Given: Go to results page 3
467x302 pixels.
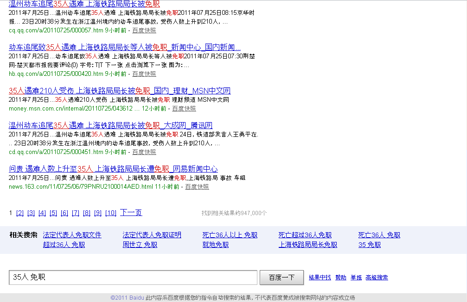Looking at the screenshot, I should tap(31, 213).
